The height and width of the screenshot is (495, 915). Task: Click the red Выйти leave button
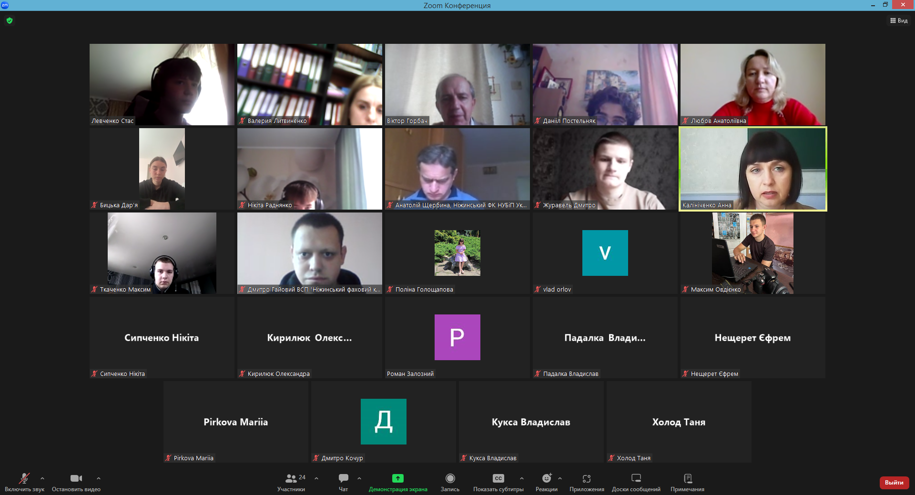(x=894, y=483)
